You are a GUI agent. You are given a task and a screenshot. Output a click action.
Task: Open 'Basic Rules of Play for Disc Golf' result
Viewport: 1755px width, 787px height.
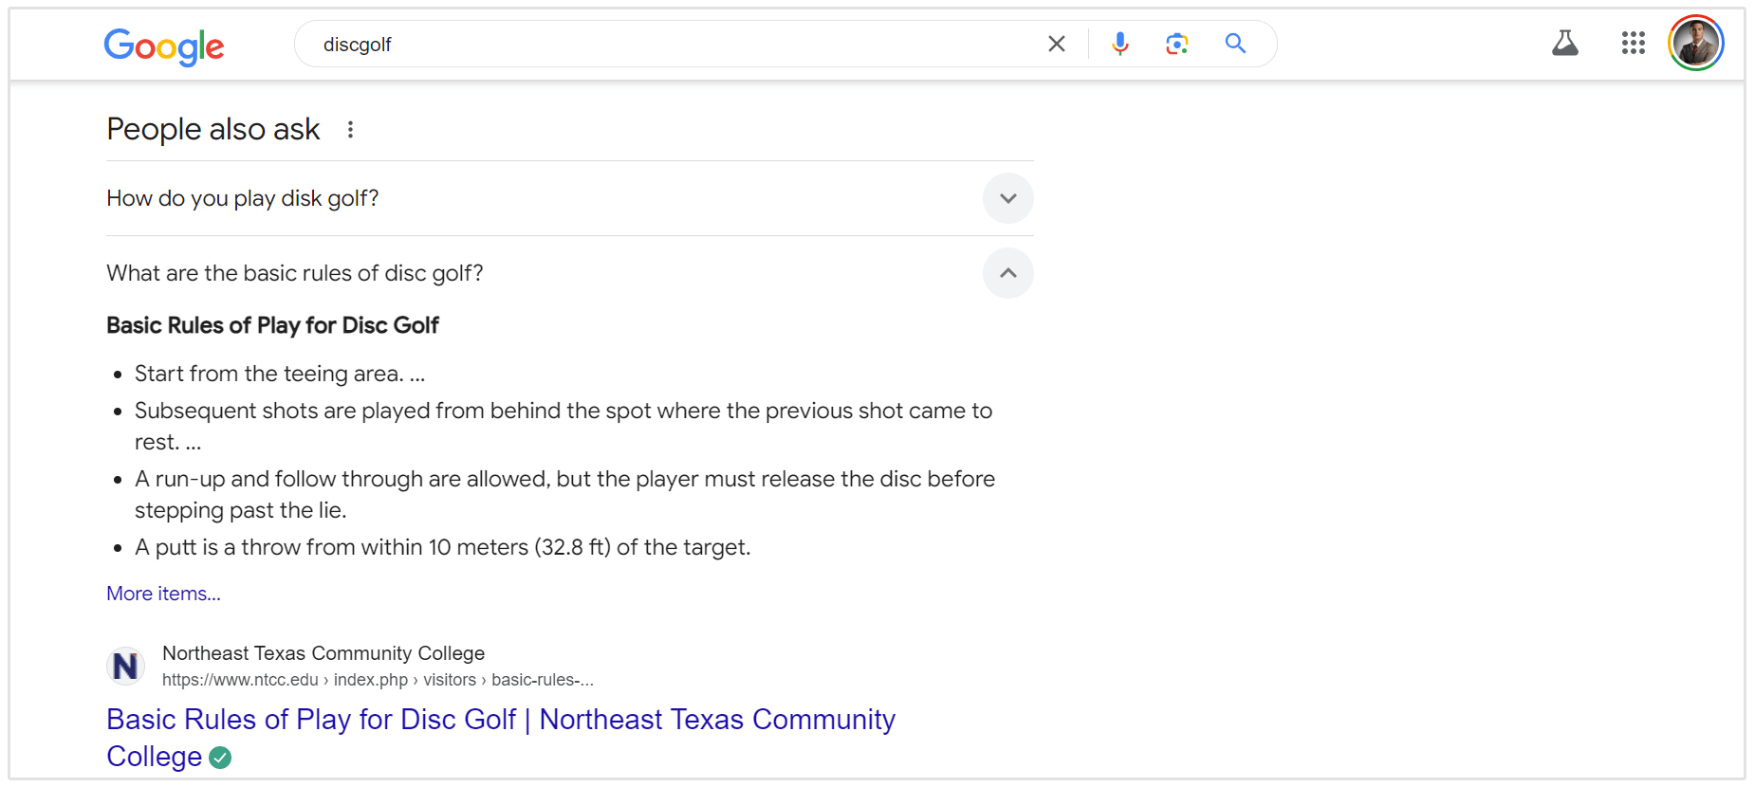[500, 720]
